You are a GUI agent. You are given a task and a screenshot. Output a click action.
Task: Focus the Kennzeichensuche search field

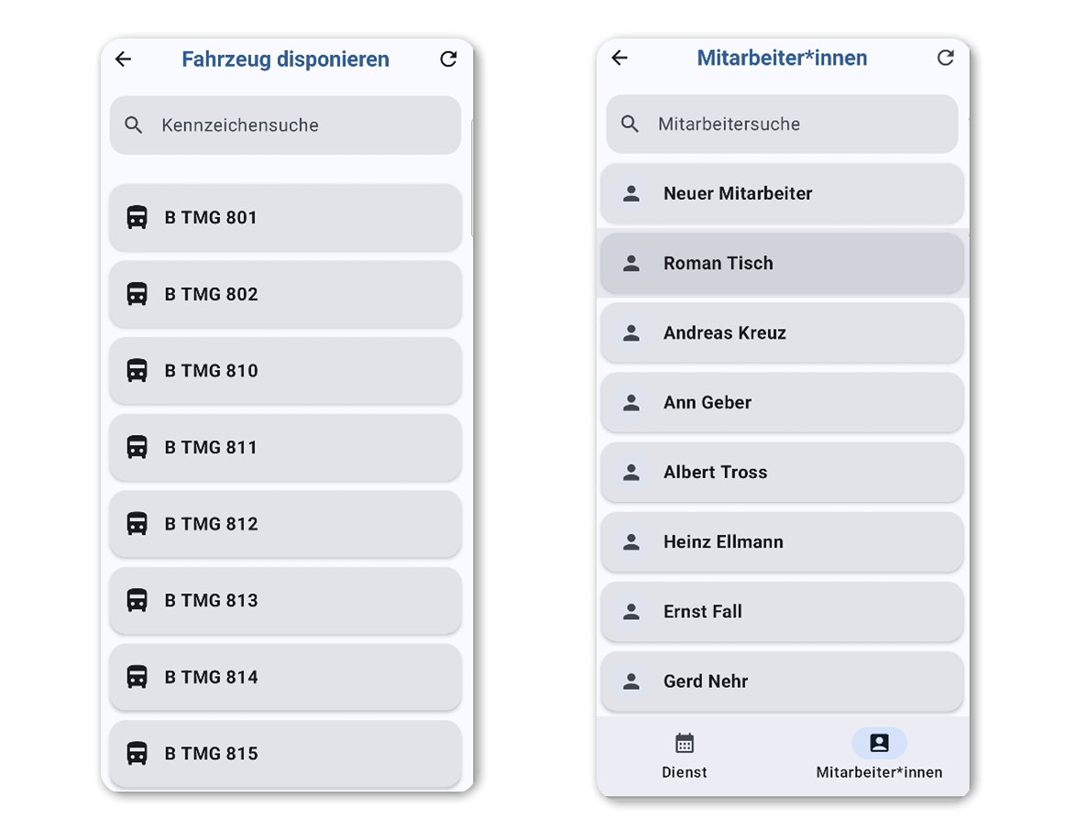click(285, 125)
